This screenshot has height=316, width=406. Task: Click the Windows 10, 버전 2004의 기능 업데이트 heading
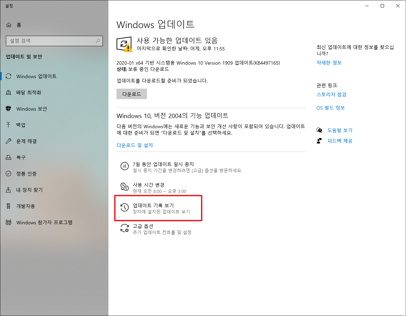click(x=173, y=116)
